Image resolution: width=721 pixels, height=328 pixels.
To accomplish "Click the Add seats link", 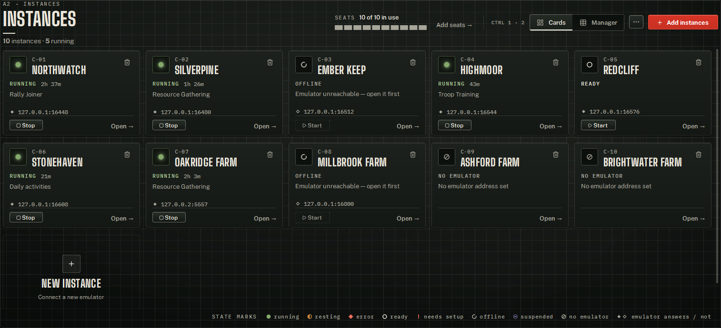I will [x=454, y=25].
